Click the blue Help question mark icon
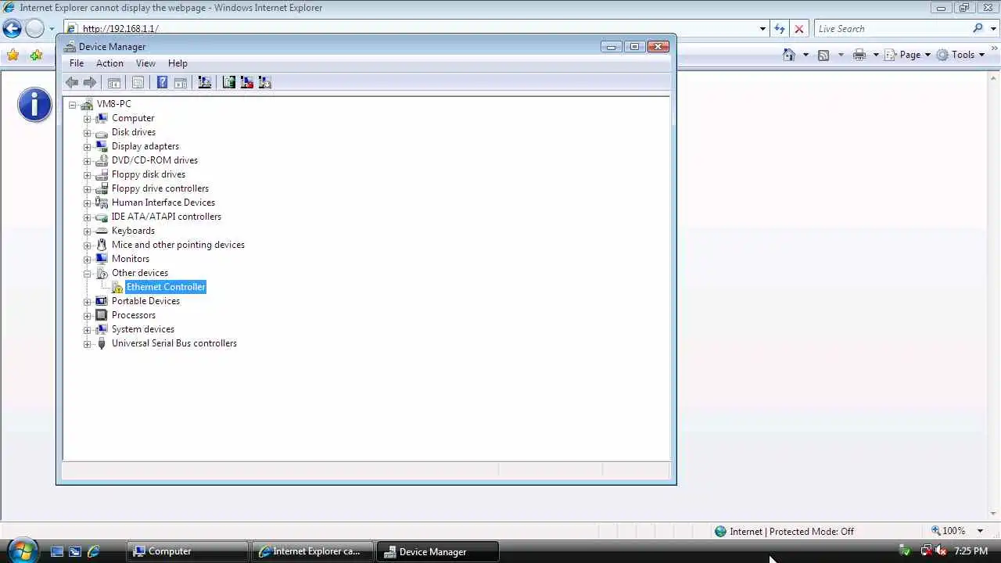 [162, 82]
